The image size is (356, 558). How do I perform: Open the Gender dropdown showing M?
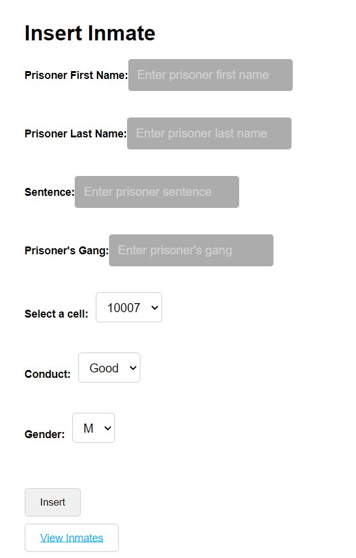(93, 428)
